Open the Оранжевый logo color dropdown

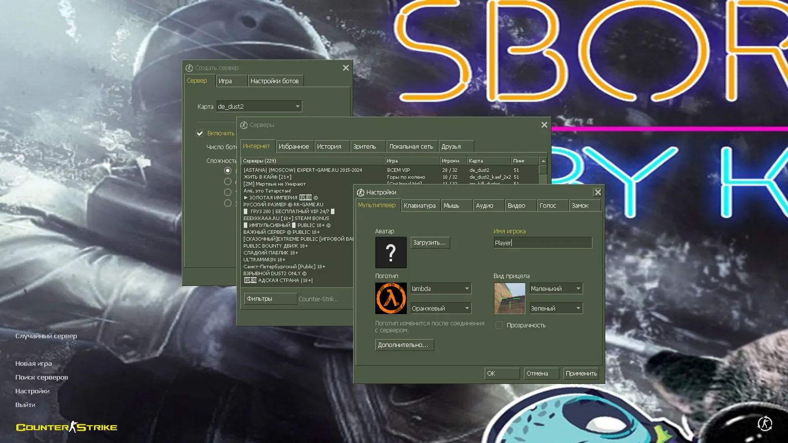pos(441,309)
